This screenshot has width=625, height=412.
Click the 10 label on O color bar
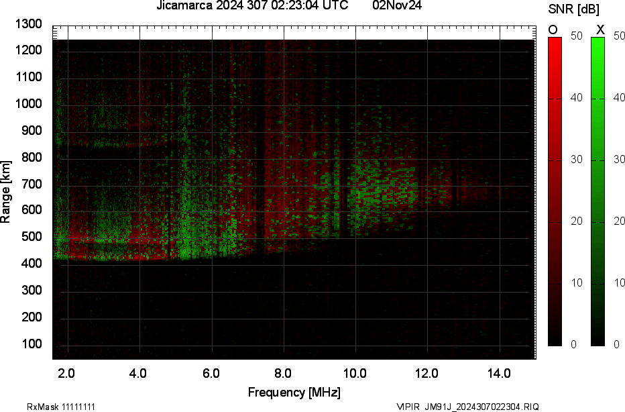tap(576, 282)
